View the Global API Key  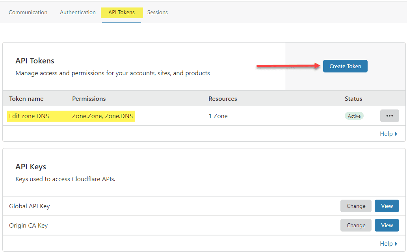tap(387, 206)
